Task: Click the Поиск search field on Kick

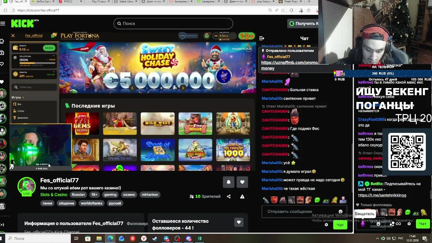Action: click(x=173, y=23)
